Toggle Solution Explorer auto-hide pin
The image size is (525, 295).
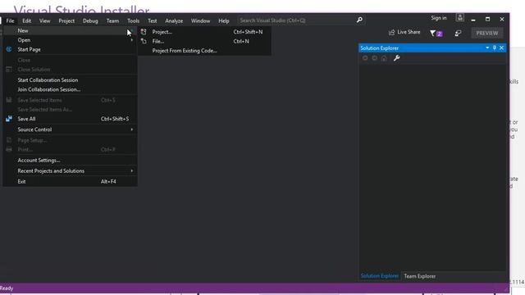pos(495,48)
